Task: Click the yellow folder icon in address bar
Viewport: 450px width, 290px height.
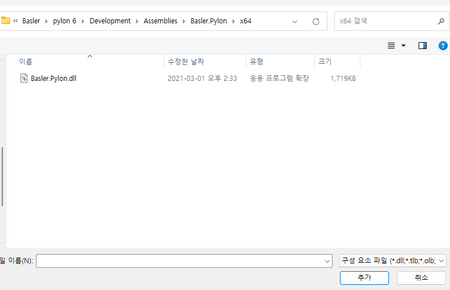Action: coord(5,21)
